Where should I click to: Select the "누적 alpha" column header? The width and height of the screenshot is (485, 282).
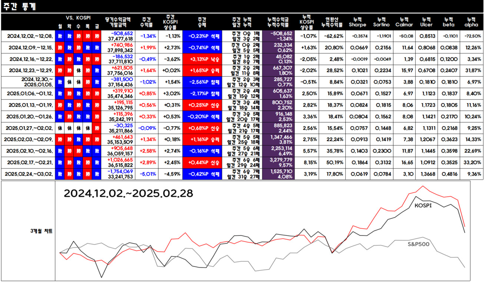[x=471, y=22]
